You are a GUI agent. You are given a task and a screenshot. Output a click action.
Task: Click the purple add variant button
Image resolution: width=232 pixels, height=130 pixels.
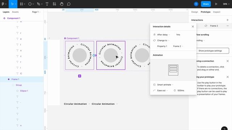(80, 76)
